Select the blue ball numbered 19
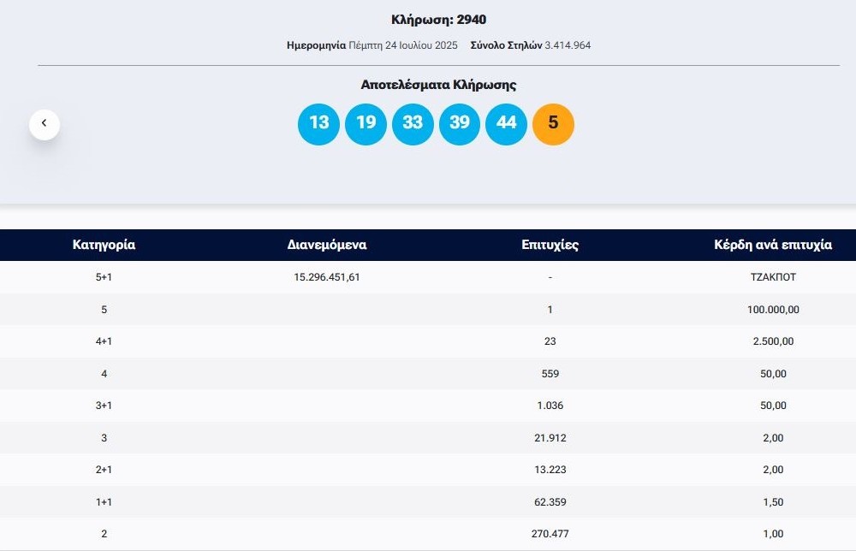This screenshot has height=551, width=856. [366, 123]
